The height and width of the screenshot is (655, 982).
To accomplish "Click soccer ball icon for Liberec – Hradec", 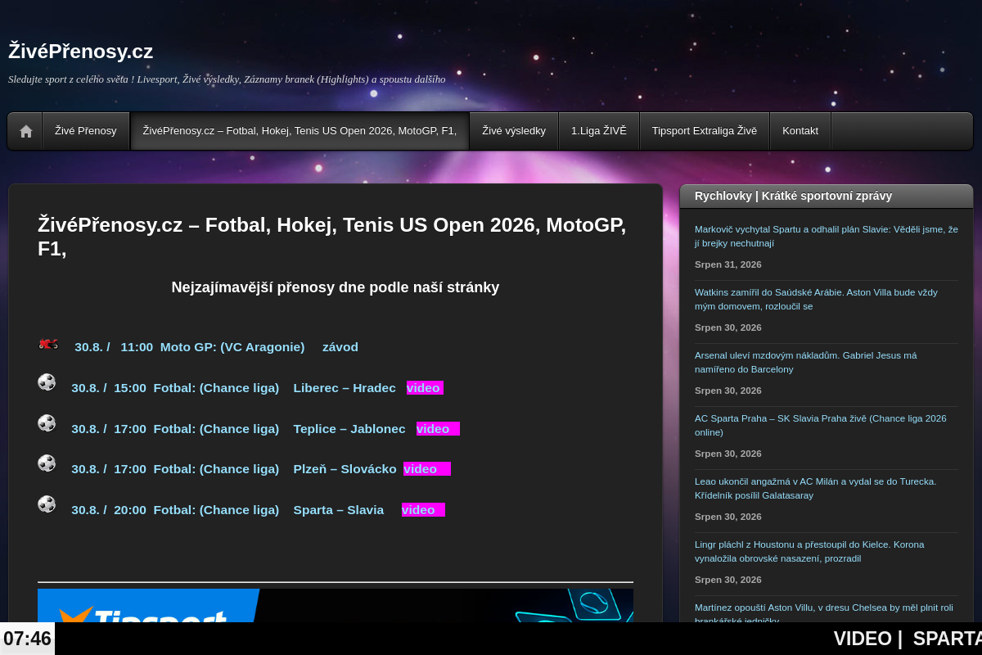I will (x=47, y=382).
